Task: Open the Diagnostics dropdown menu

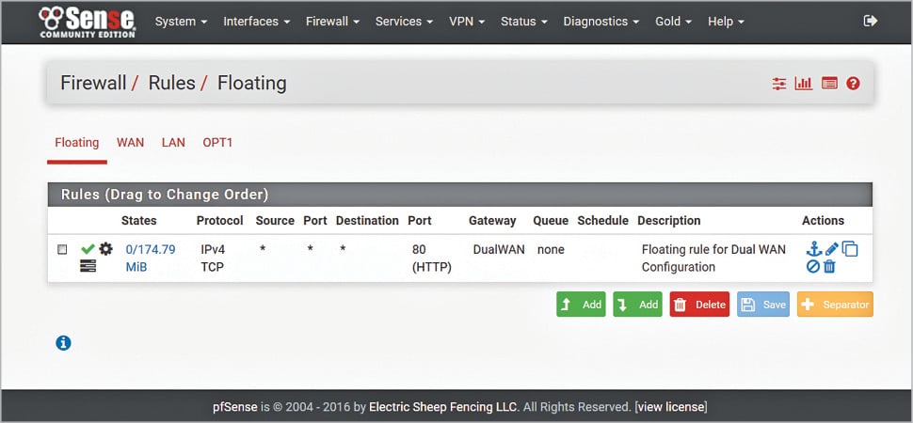Action: point(601,22)
